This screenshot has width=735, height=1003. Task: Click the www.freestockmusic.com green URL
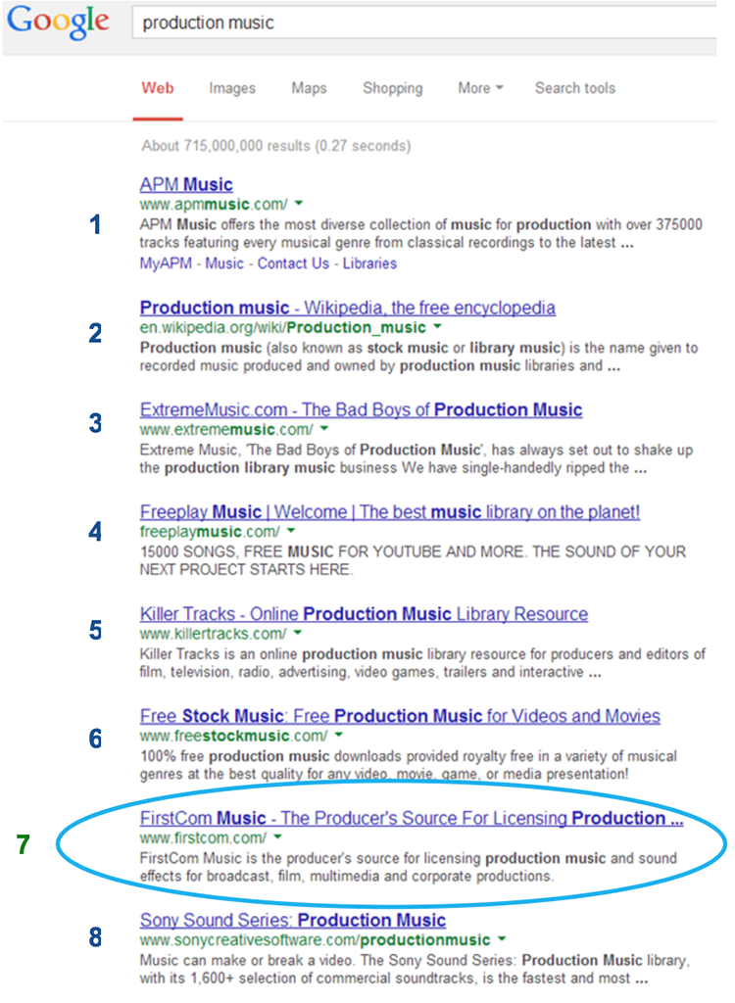coord(233,736)
